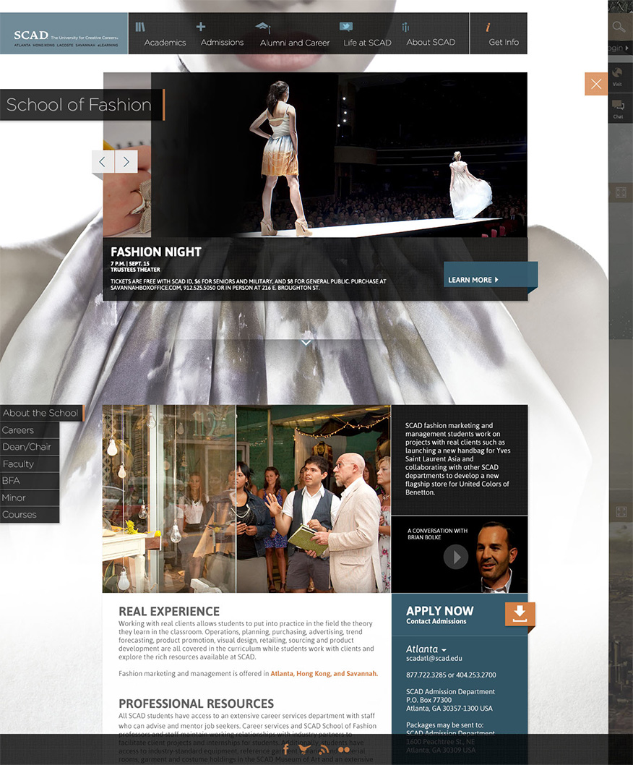This screenshot has height=765, width=633.
Task: Click the Real Experience heading
Action: pos(169,611)
